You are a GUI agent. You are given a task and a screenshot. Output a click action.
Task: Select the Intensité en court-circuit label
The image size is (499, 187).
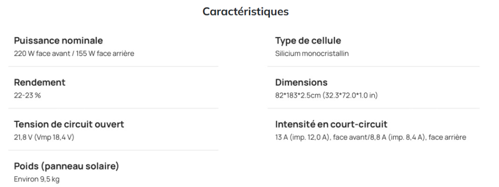[331, 124]
